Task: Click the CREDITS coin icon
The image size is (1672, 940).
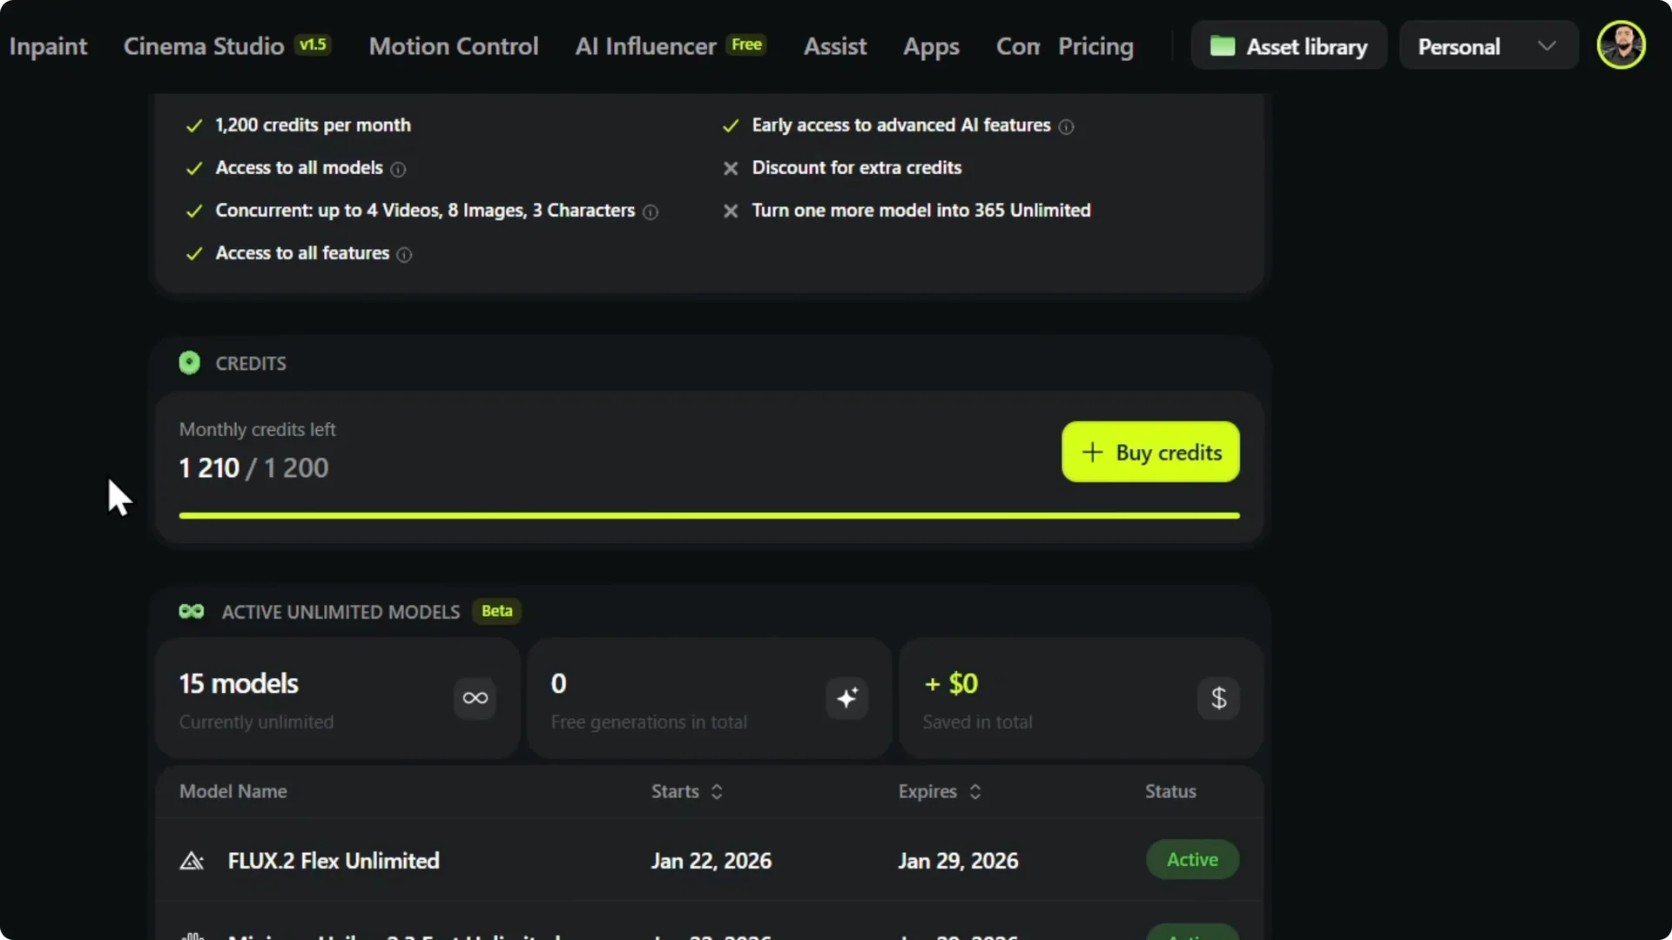Action: (189, 362)
